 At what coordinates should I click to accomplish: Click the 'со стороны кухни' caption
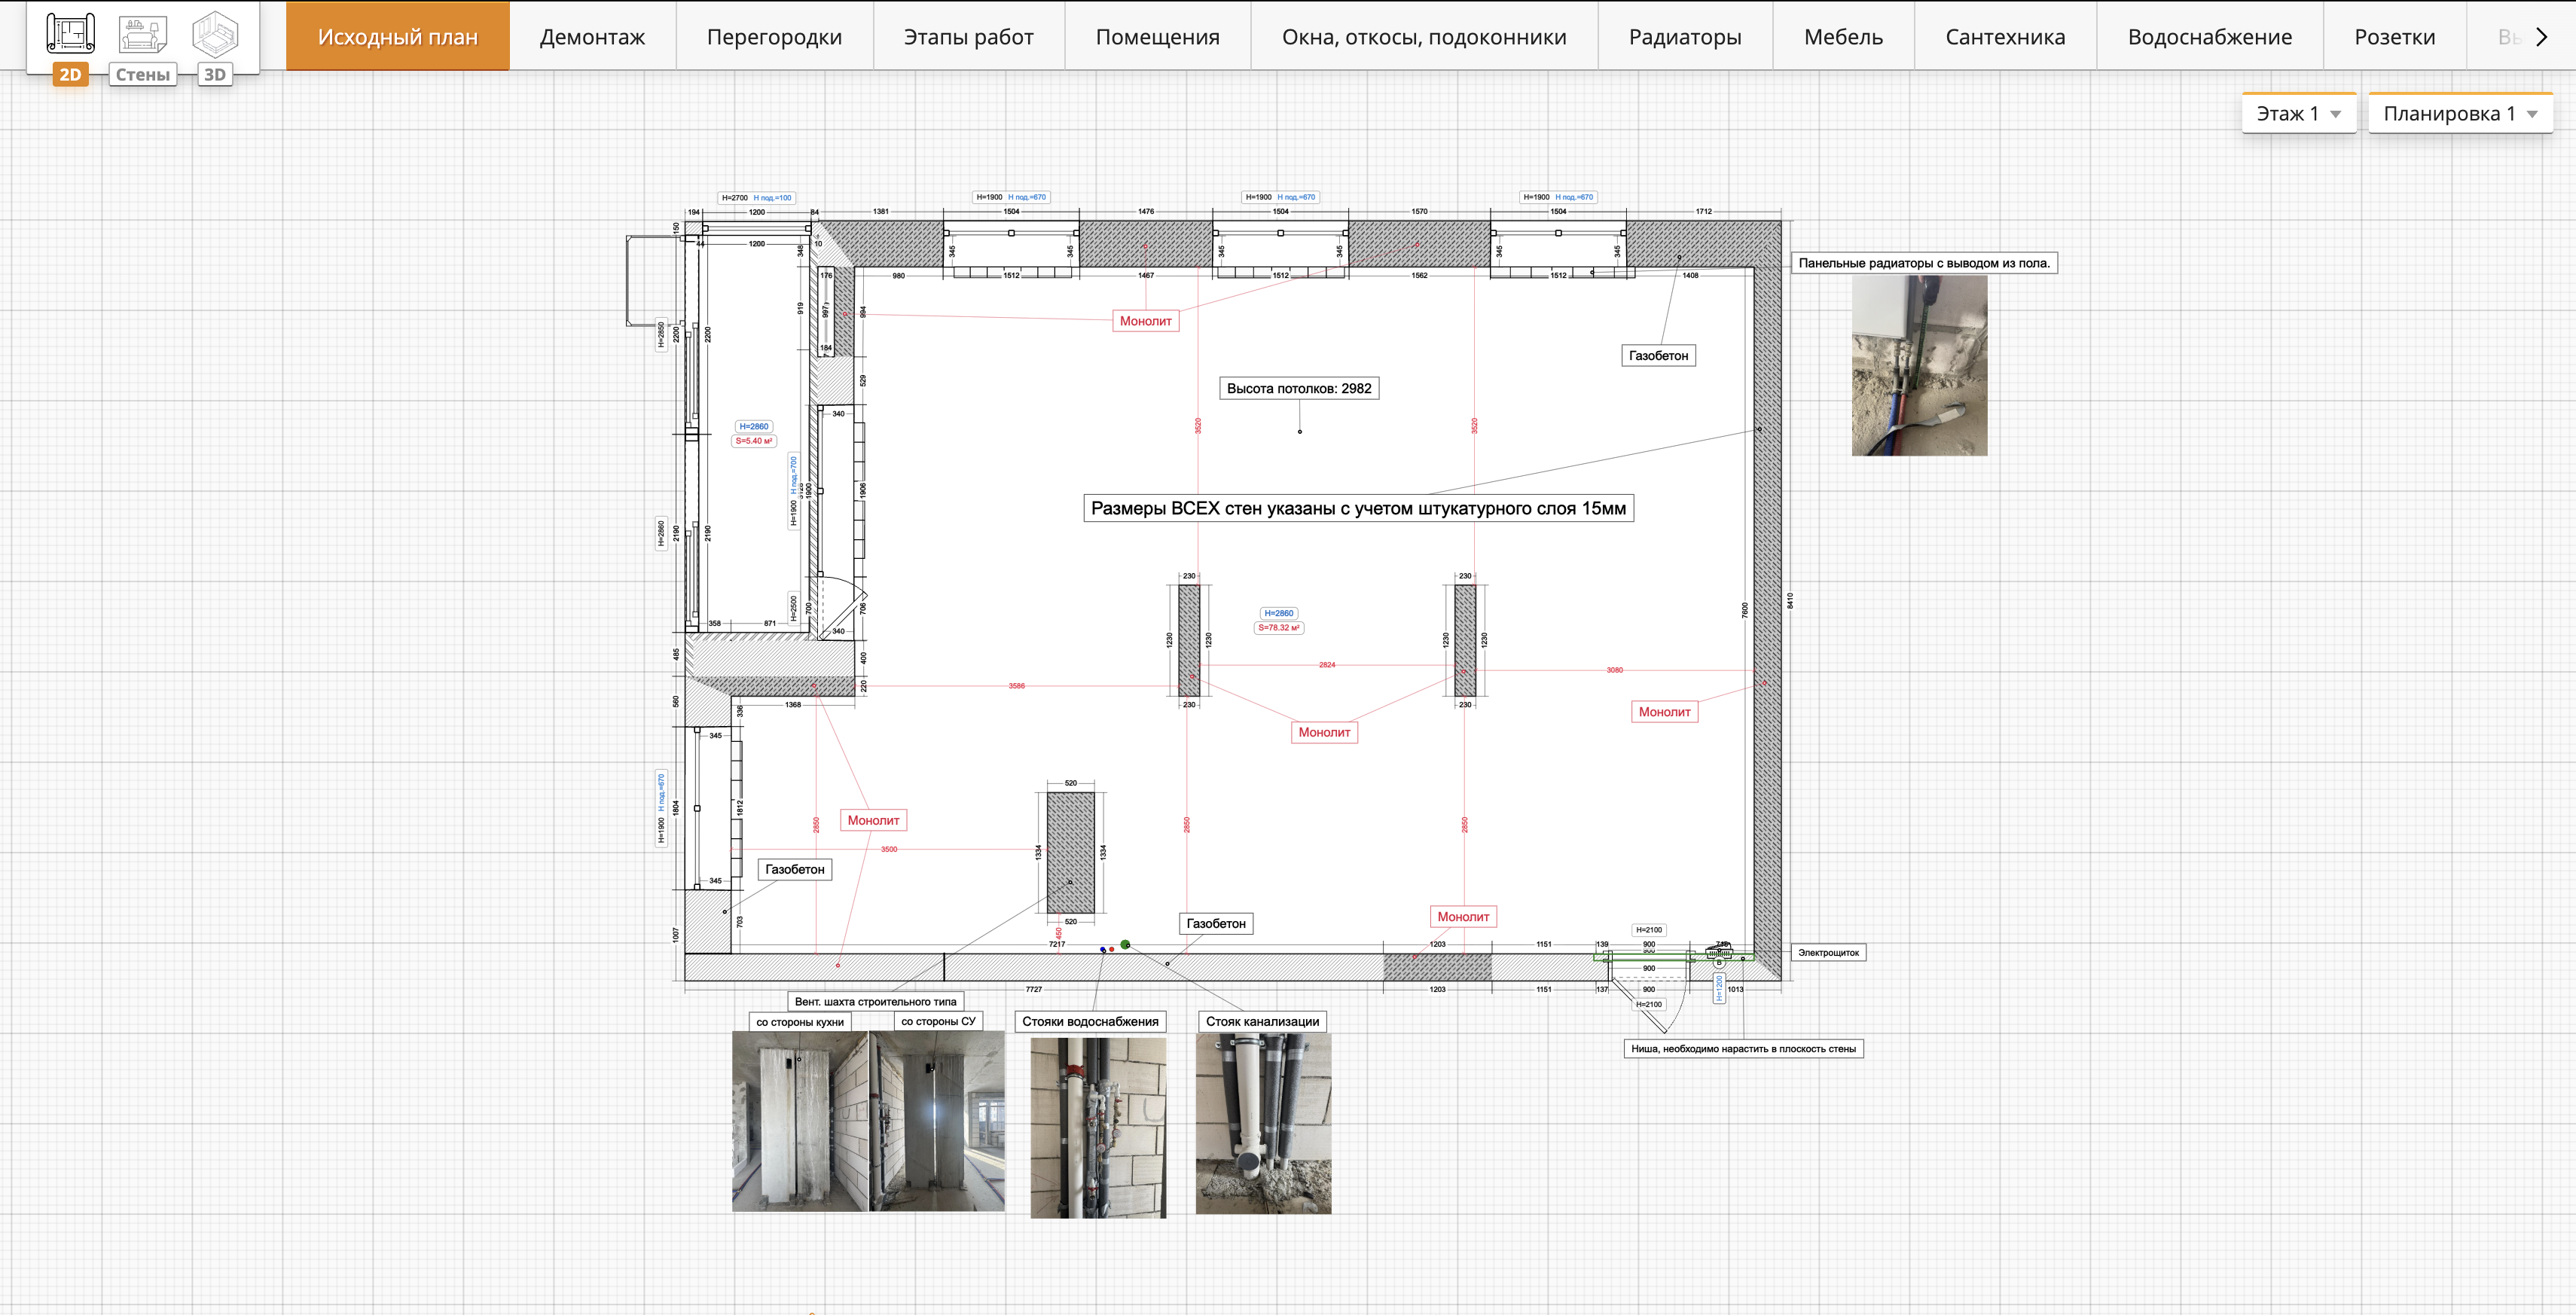point(800,1022)
